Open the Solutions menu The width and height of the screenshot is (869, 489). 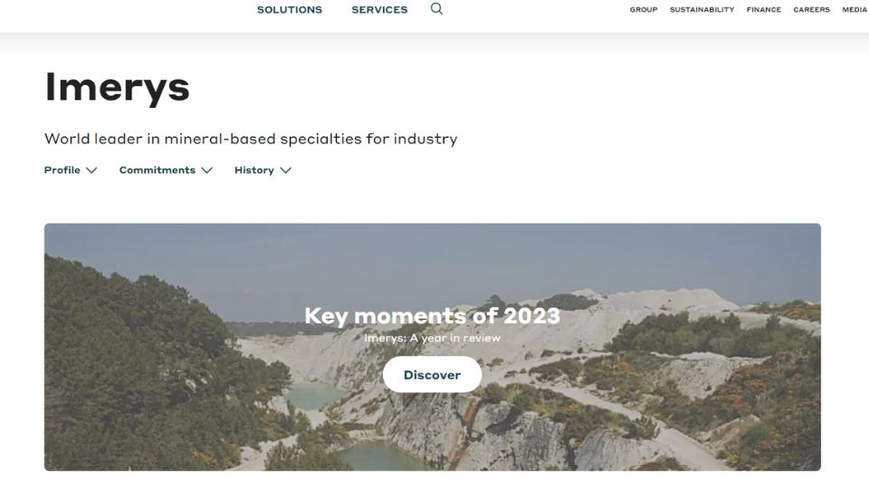(290, 10)
